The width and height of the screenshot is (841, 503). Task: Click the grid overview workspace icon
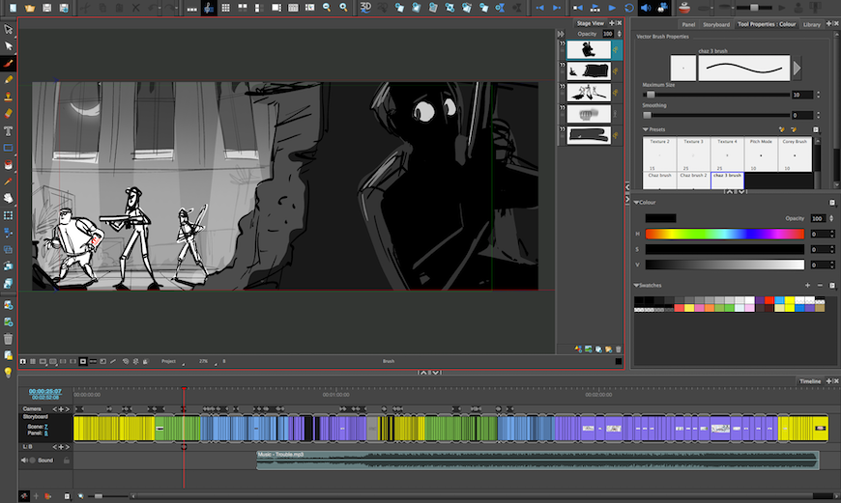click(226, 8)
